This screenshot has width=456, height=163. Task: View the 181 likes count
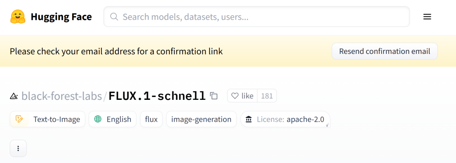point(267,96)
